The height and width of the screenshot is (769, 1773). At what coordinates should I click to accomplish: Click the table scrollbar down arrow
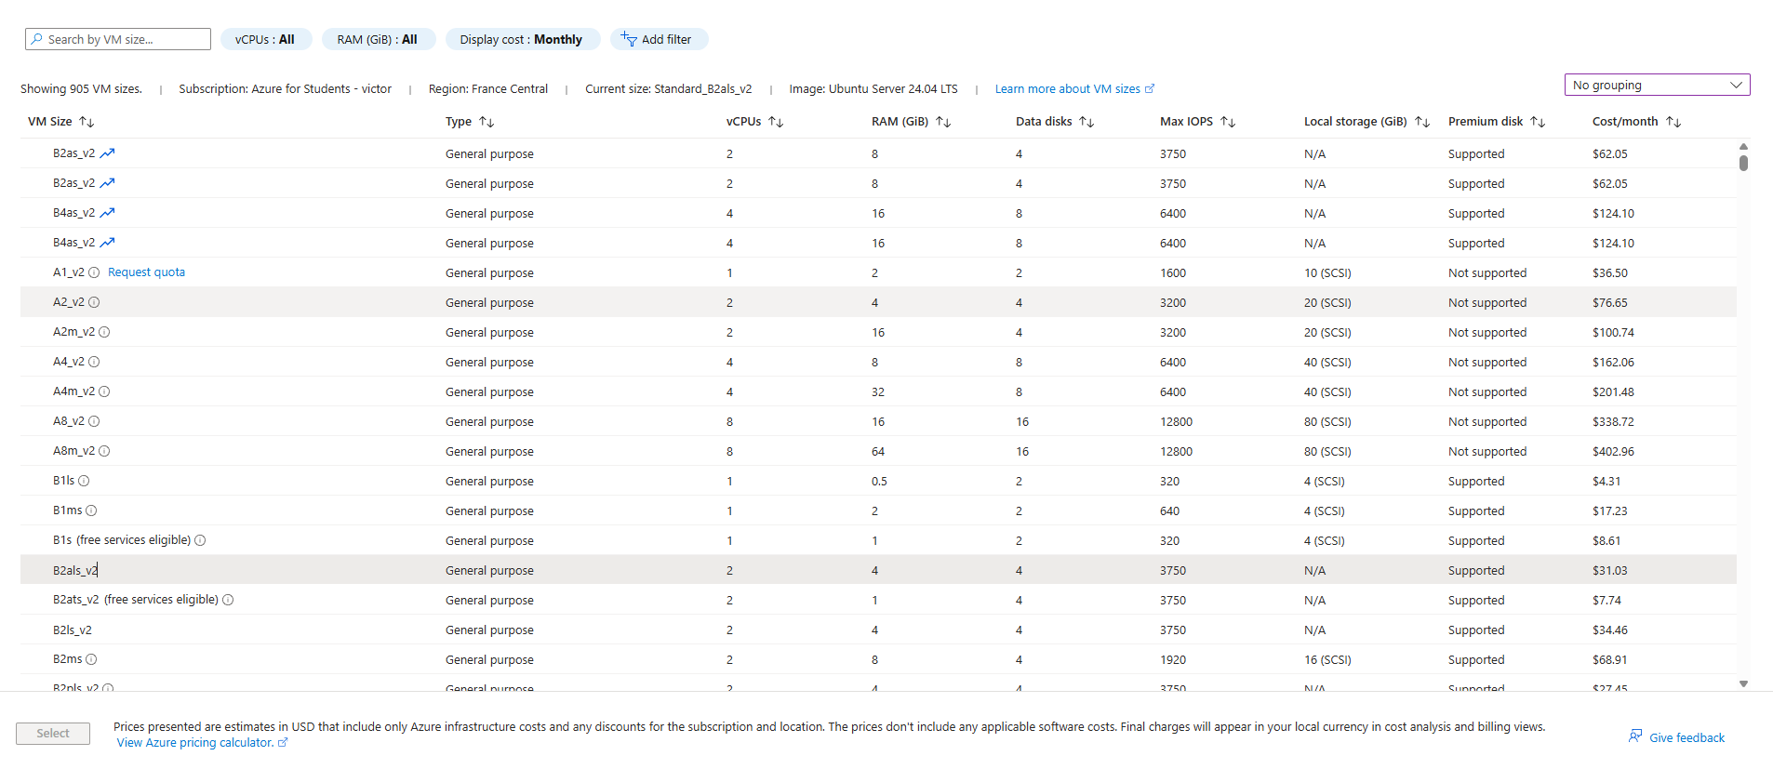1743,683
